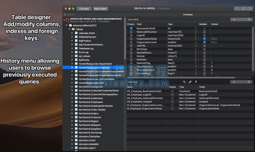The height and width of the screenshot is (152, 255).
Task: Check Primary for LoginID
Action: pyautogui.click(x=131, y=35)
